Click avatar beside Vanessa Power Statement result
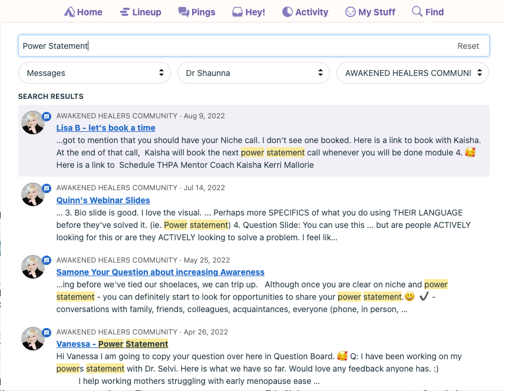The height and width of the screenshot is (391, 505). pos(32,339)
